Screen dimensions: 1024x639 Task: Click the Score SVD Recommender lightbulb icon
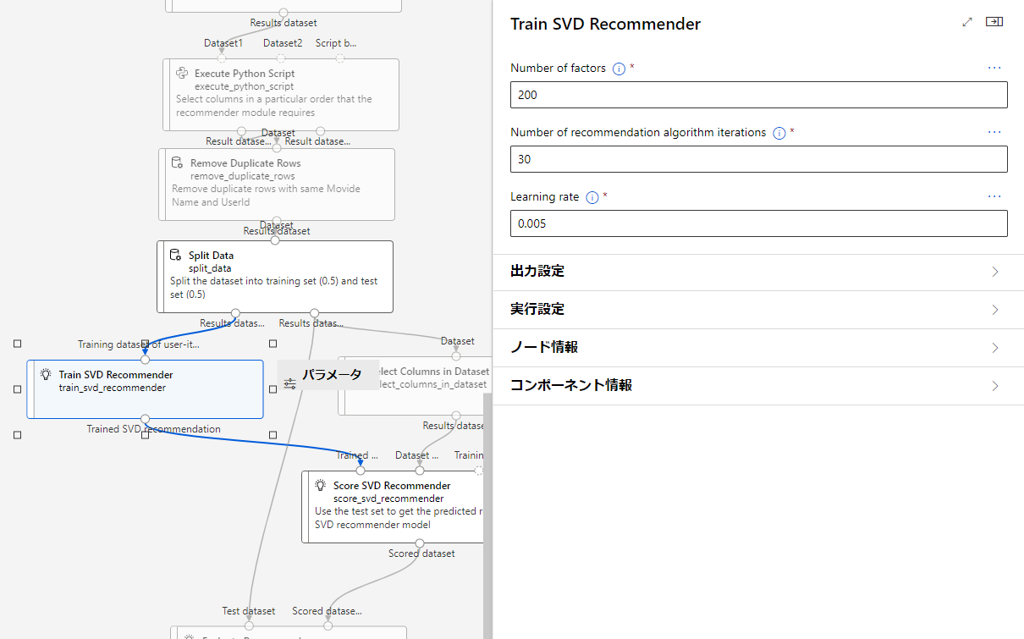(x=321, y=485)
